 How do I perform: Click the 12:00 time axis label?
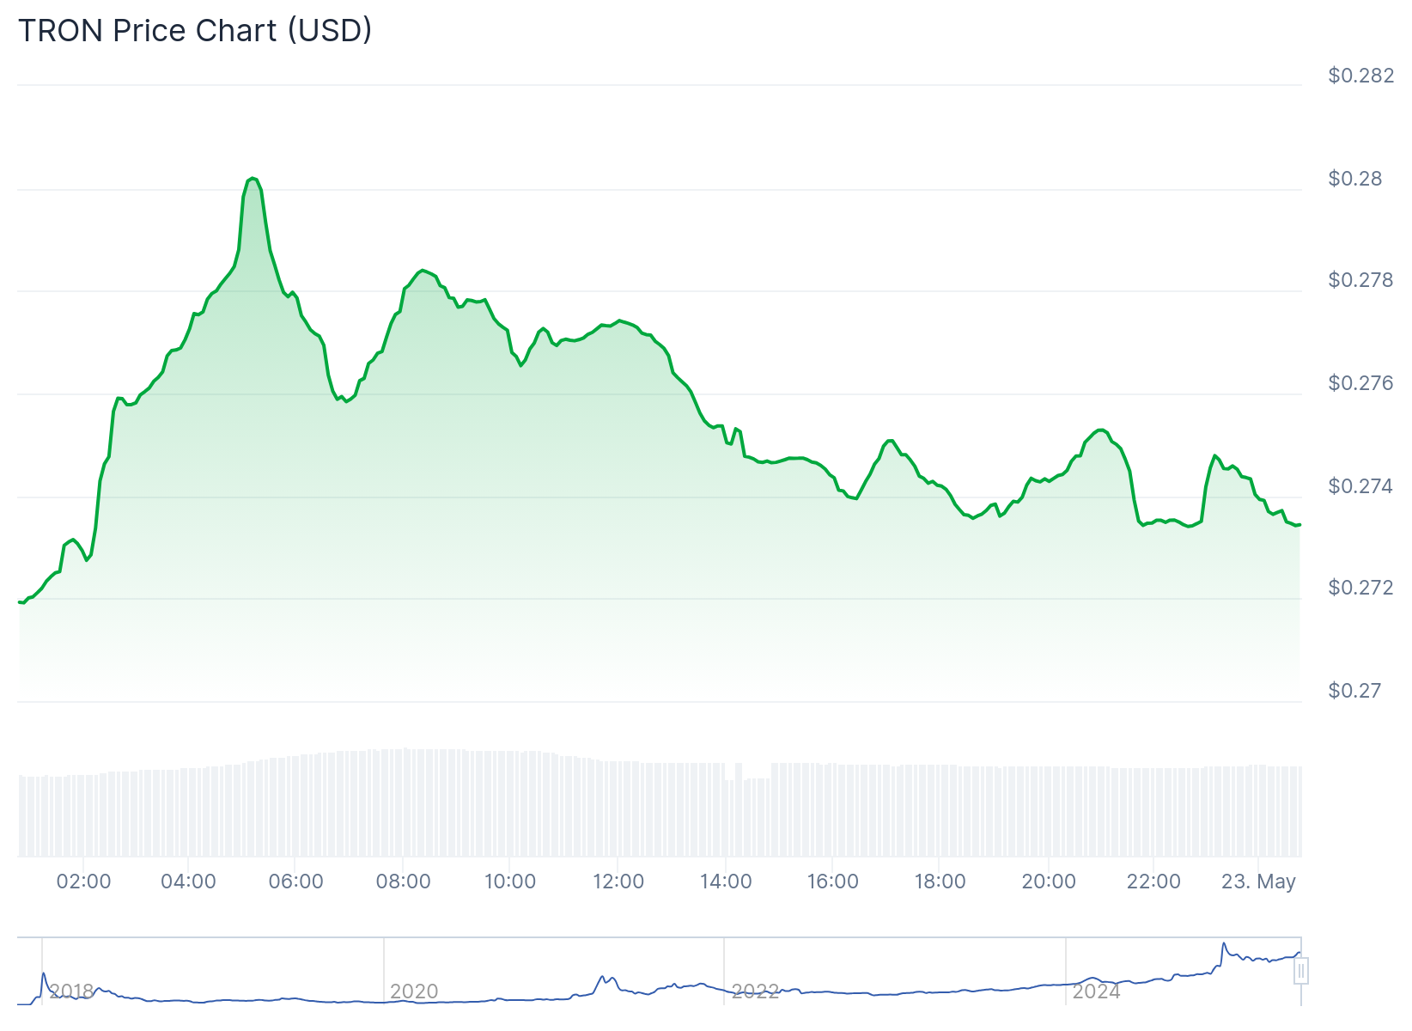[618, 882]
